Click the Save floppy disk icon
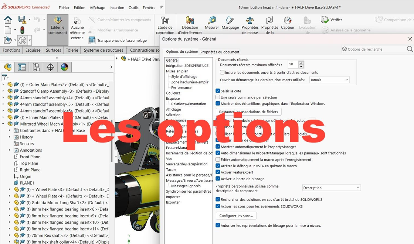 pyautogui.click(x=22, y=20)
